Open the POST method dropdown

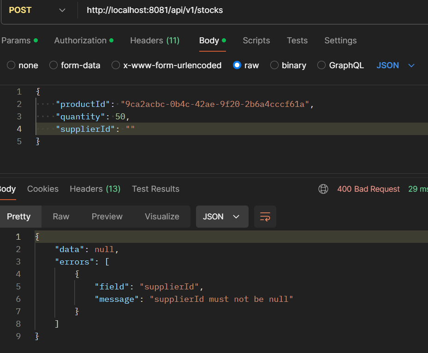pyautogui.click(x=37, y=10)
